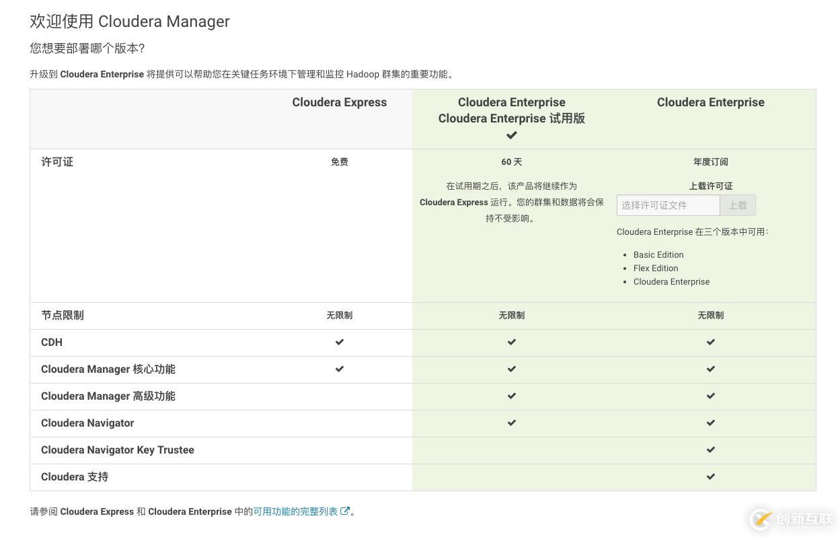Click Cloudera Manager 核心功能 checkmark in Express column
Viewport: 840px width, 539px height.
pyautogui.click(x=340, y=369)
